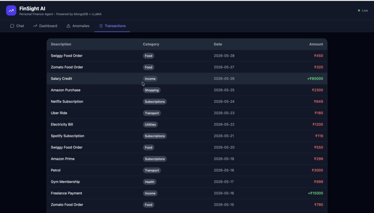Click the Date column header
This screenshot has width=374, height=213.
(218, 44)
